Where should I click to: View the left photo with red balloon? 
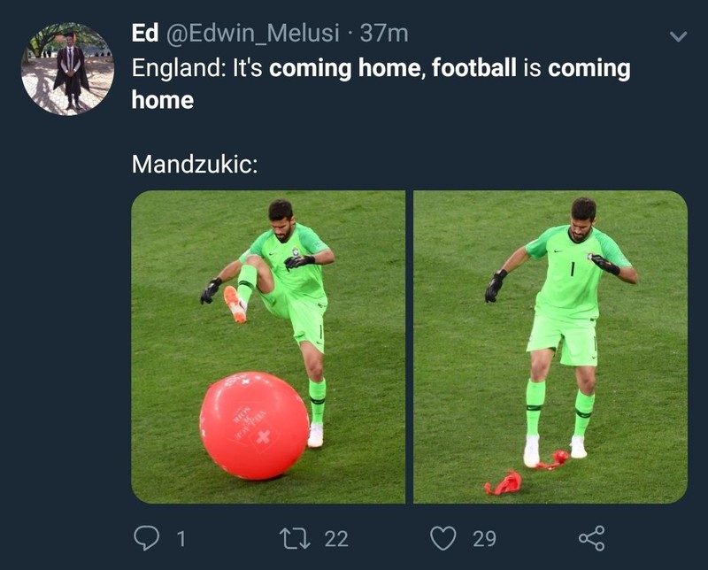click(268, 347)
